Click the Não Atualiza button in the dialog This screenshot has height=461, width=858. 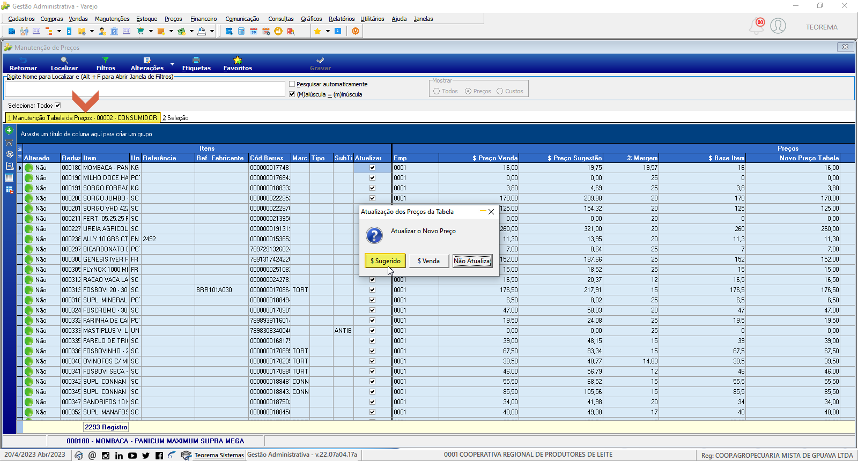point(472,261)
